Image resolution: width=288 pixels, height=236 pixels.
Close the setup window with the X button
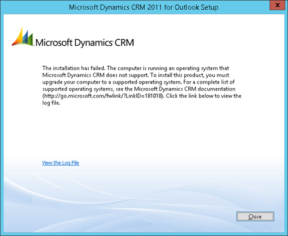[277, 5]
